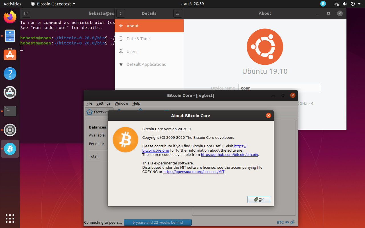Open Firefox from the Ubuntu dock

point(10,17)
